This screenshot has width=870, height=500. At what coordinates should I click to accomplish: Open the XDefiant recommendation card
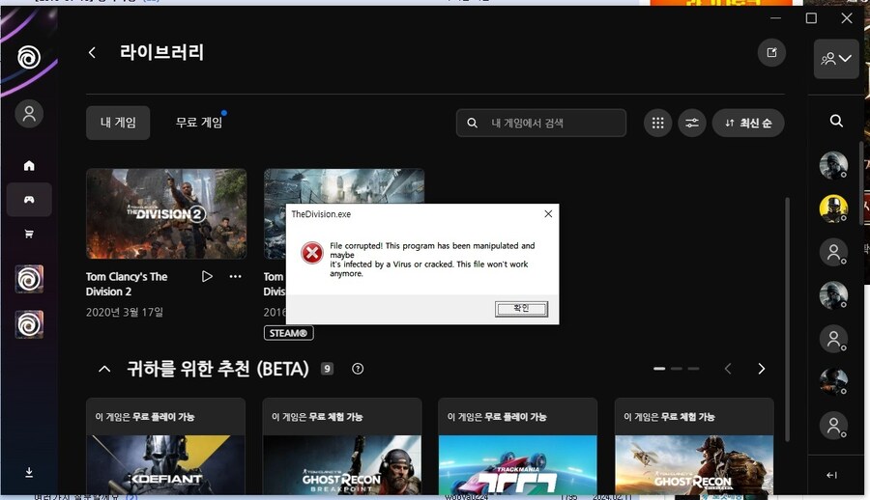click(x=166, y=446)
